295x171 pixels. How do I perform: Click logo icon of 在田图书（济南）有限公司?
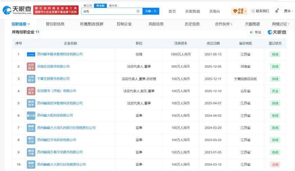(31, 91)
